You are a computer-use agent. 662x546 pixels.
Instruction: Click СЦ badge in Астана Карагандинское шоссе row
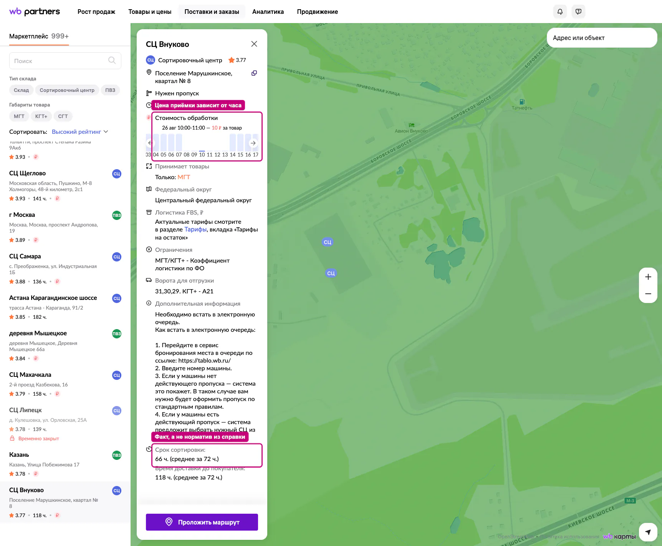[117, 298]
